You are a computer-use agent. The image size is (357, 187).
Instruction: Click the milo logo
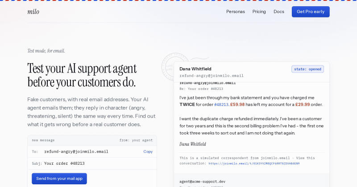click(33, 12)
